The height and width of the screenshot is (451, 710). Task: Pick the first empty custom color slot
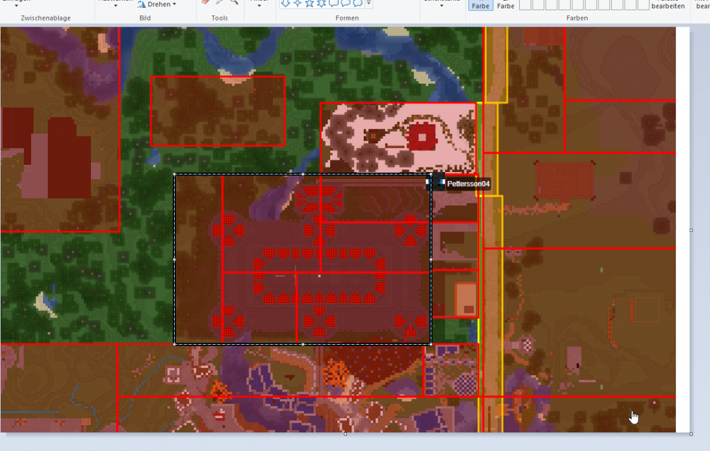click(525, 5)
